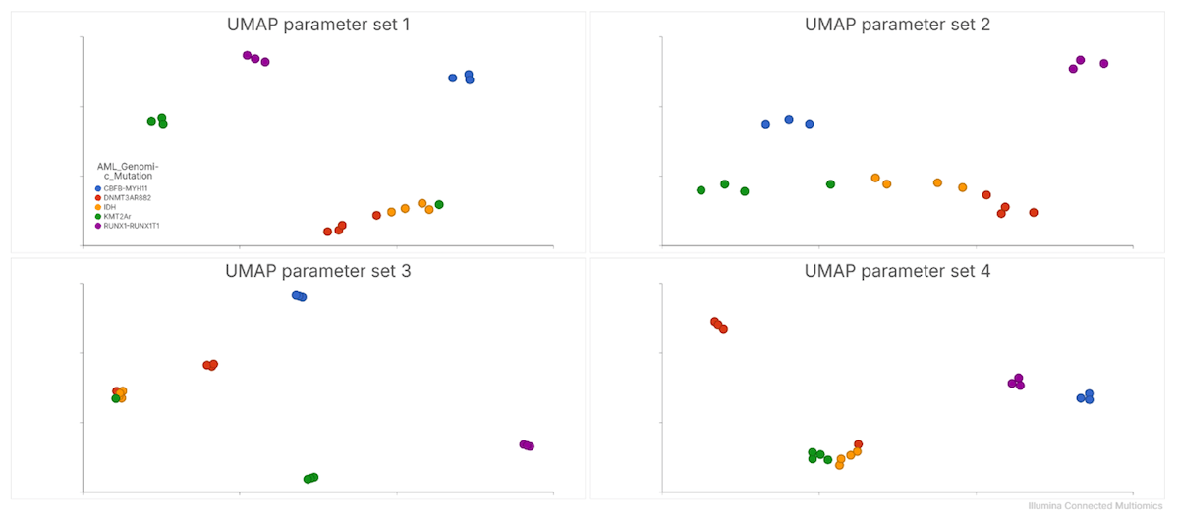Viewport: 1179px width, 518px height.
Task: Click the RUNX1-RUNX1T1 legend label text
Action: tap(132, 226)
